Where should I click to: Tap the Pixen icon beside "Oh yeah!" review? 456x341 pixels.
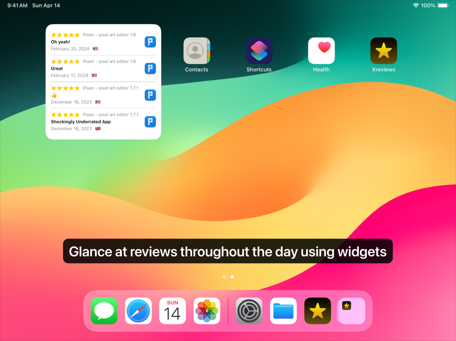[150, 42]
